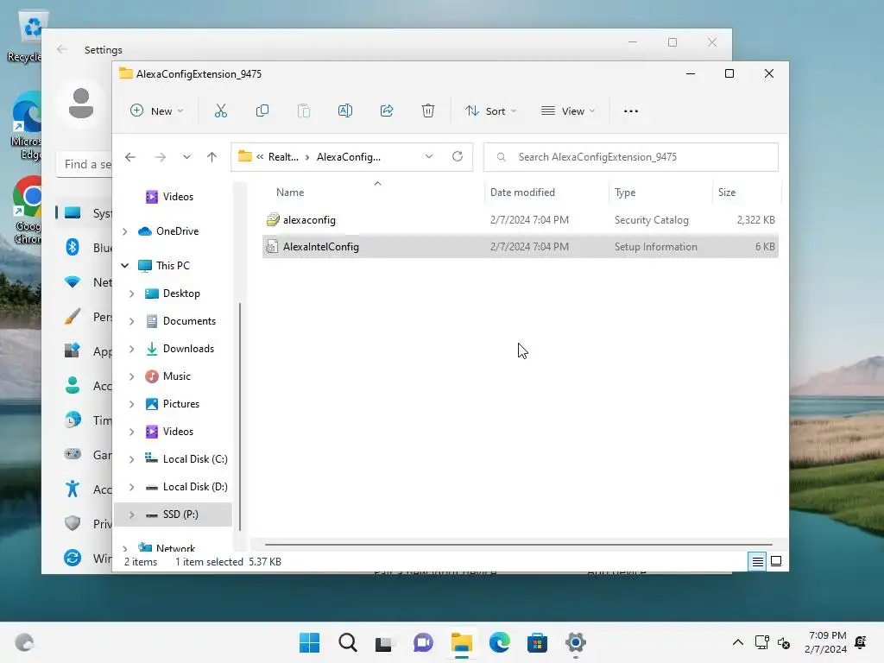Click the Copy icon in toolbar
This screenshot has width=884, height=663.
point(262,111)
